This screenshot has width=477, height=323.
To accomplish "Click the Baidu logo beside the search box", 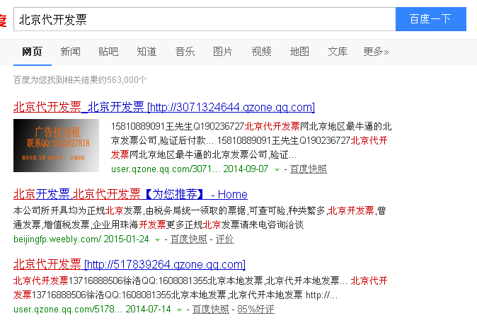I will coord(3,20).
